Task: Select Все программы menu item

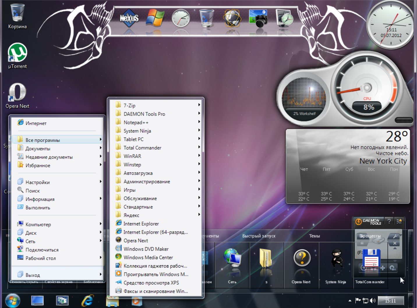Action: click(57, 140)
